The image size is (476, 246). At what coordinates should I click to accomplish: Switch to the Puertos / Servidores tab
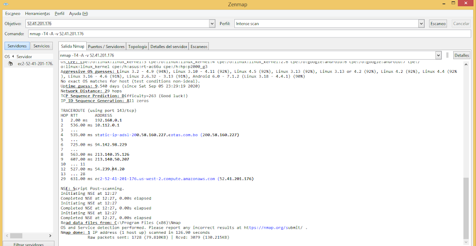[x=106, y=46]
